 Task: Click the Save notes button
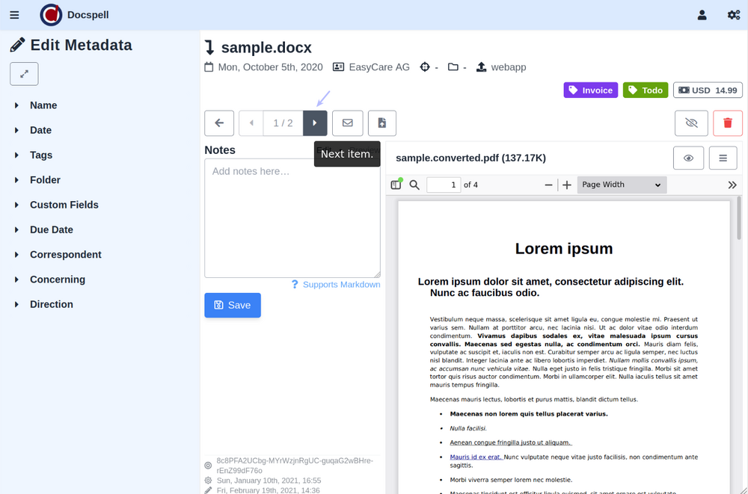tap(233, 305)
